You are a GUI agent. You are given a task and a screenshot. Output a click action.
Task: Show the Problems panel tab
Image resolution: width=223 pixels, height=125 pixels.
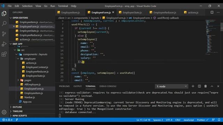click(x=64, y=86)
